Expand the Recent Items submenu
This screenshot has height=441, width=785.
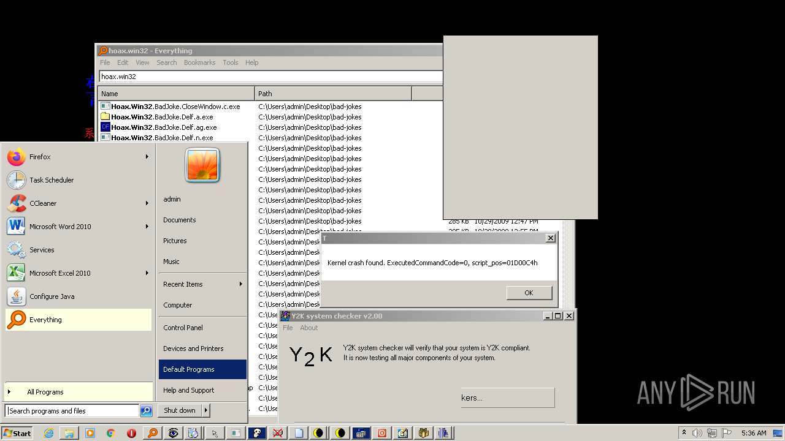click(x=202, y=284)
